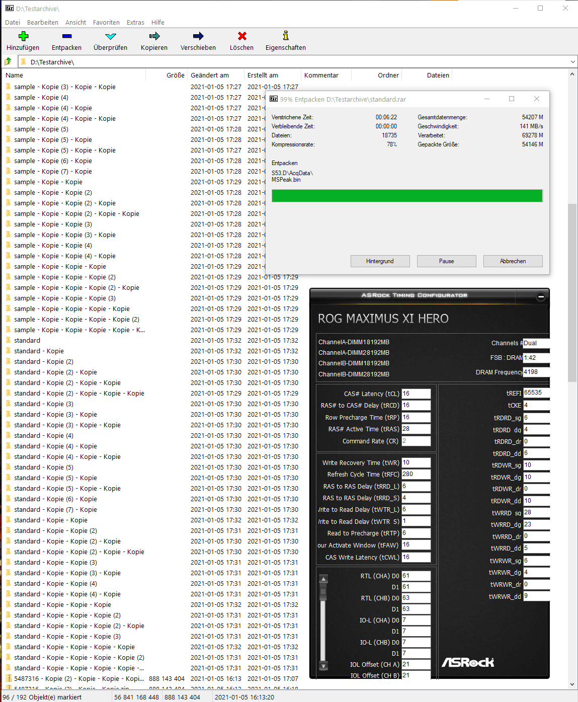Open the Favoriten menu
578x702 pixels.
(x=106, y=22)
